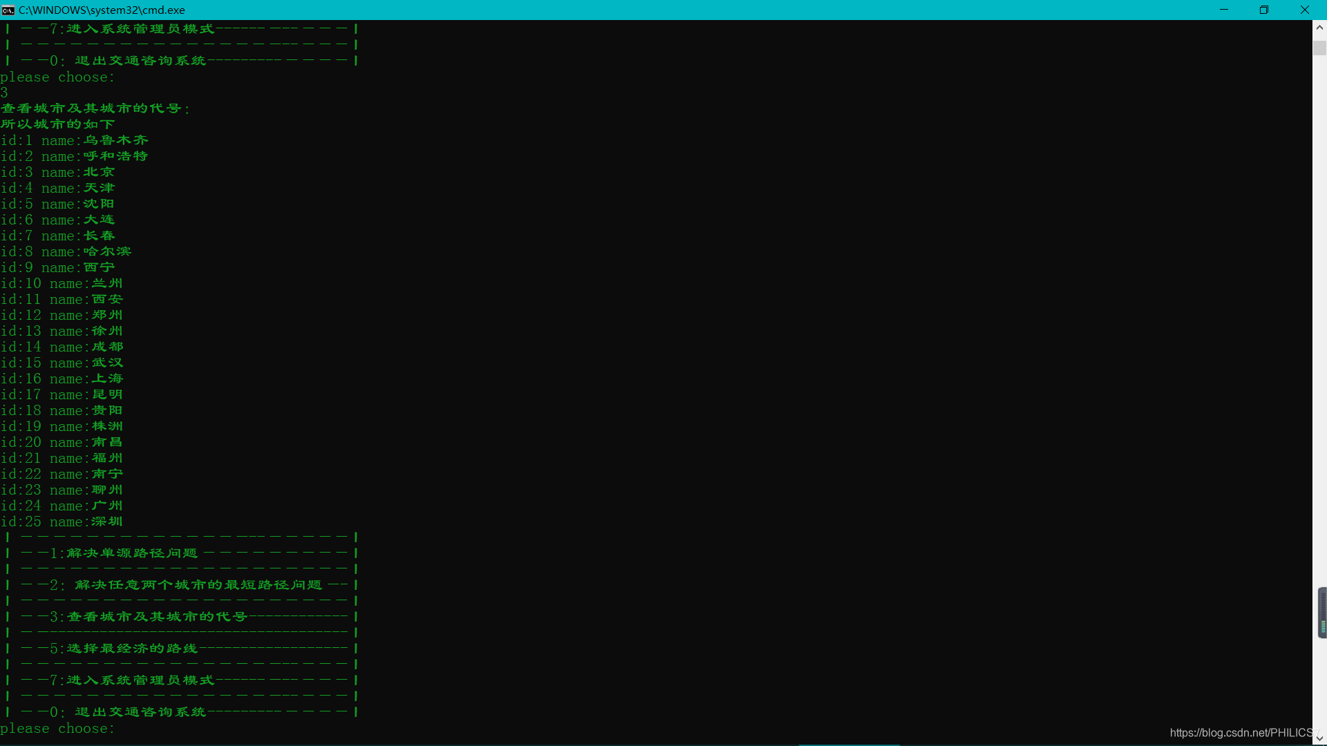Viewport: 1327px width, 746px height.
Task: Click the line 'id:3 name:北京'
Action: coord(57,173)
